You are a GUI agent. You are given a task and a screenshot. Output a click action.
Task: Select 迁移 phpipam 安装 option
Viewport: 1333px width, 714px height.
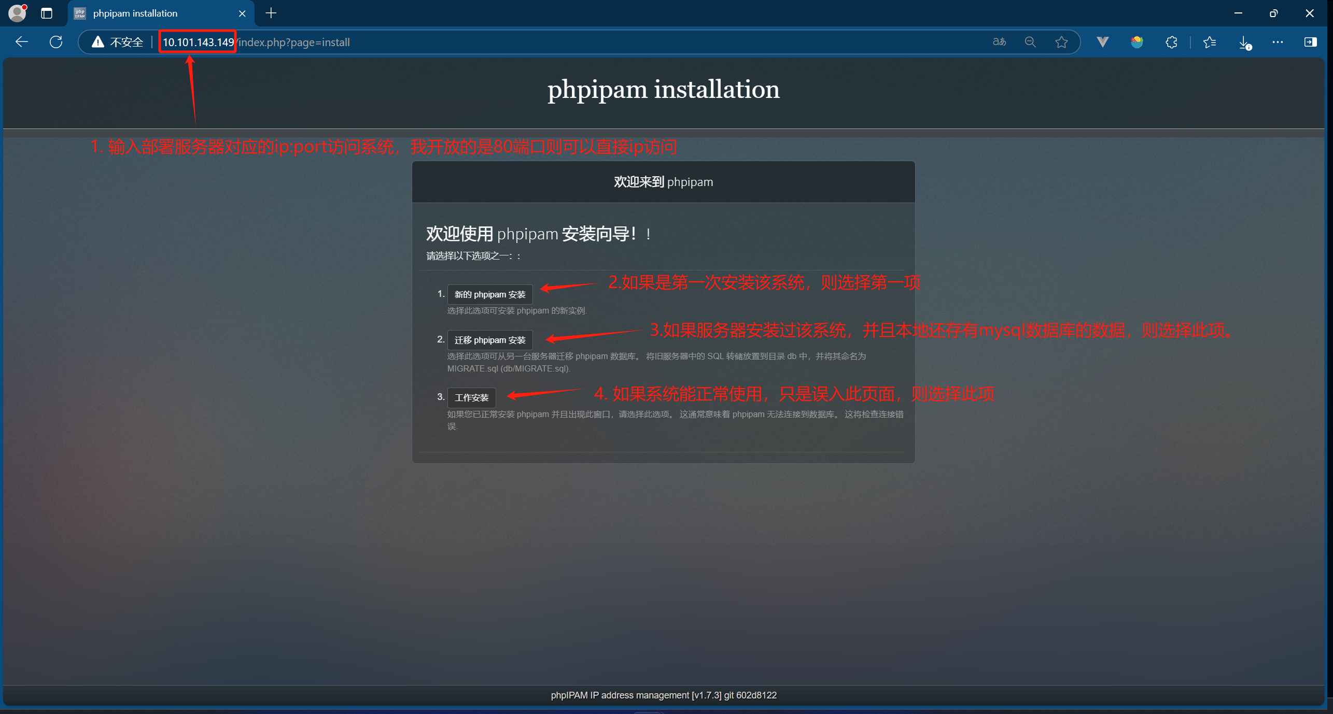tap(489, 339)
